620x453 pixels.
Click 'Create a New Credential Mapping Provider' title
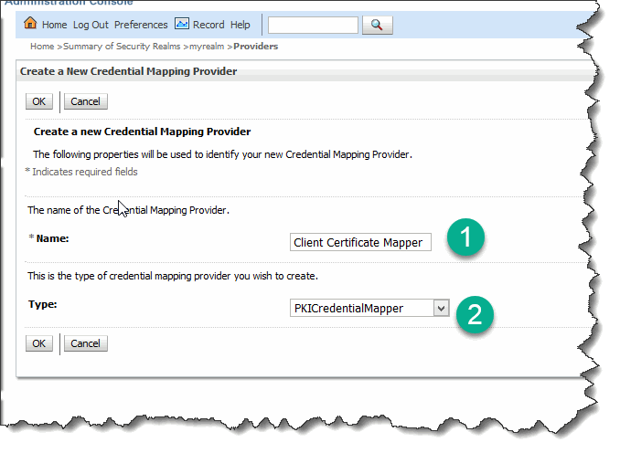(129, 71)
